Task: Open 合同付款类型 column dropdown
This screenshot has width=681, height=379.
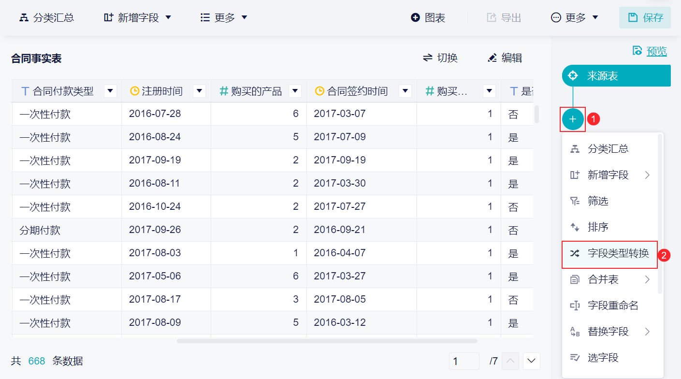Action: click(x=110, y=91)
